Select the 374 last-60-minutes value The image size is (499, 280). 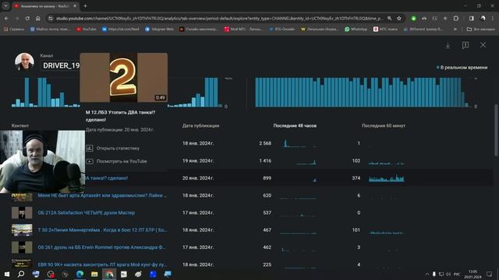356,178
